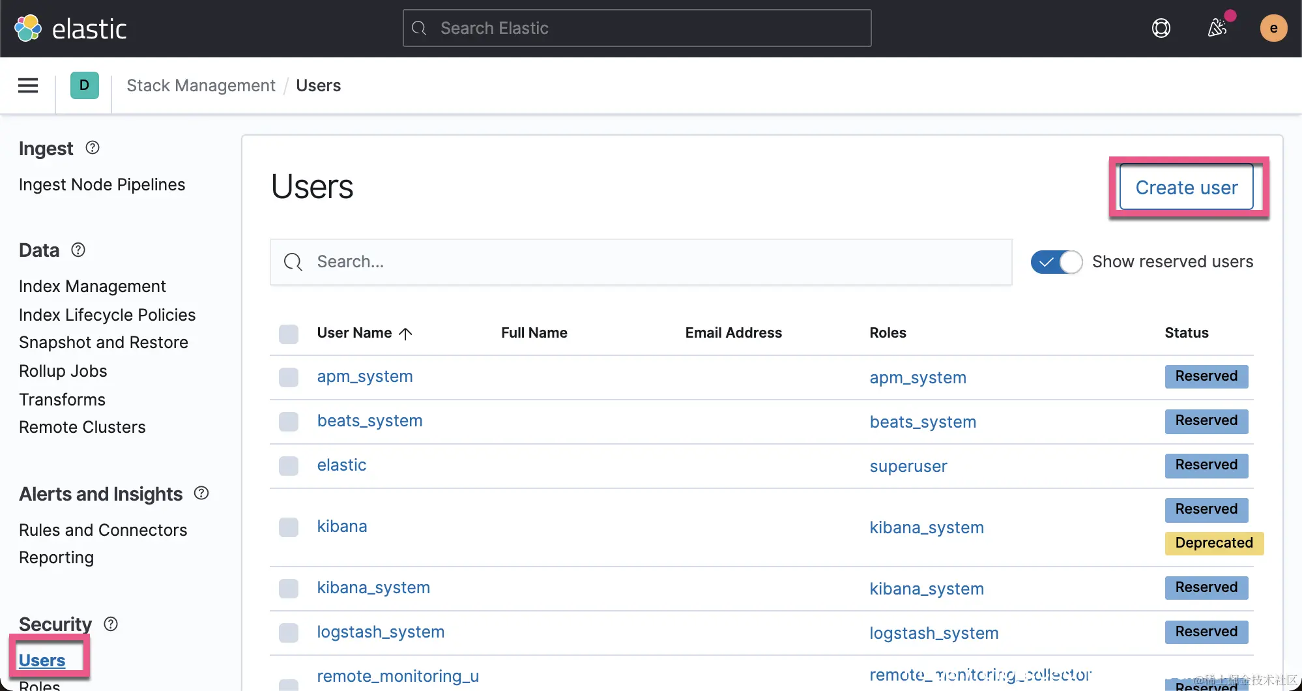This screenshot has height=691, width=1302.
Task: Open Reporting in sidebar
Action: 57,557
